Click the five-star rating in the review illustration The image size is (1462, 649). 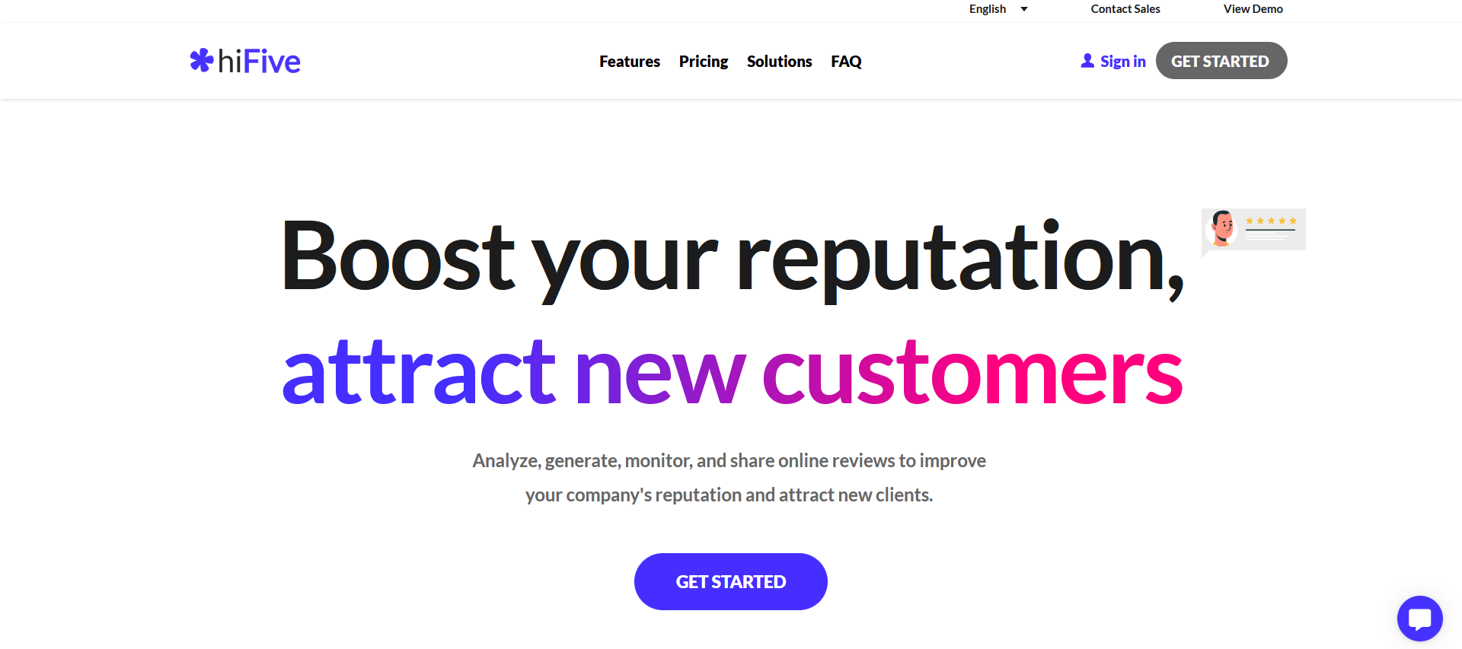tap(1272, 219)
